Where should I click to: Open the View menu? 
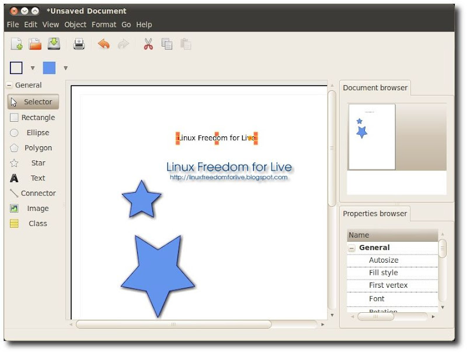pyautogui.click(x=51, y=24)
